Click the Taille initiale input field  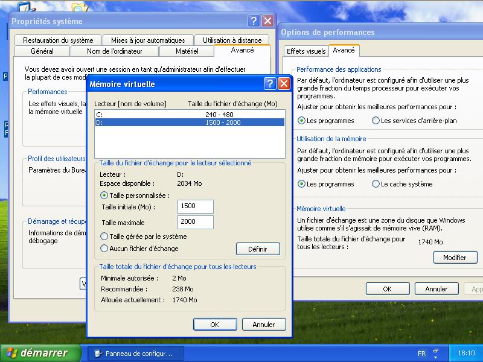196,206
